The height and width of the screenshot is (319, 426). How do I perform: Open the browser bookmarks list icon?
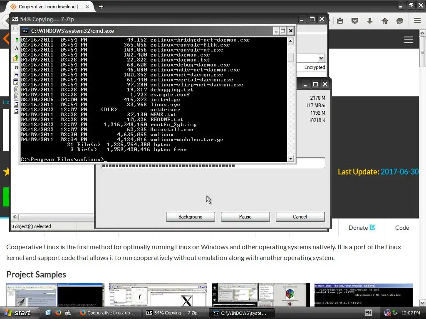point(340,21)
